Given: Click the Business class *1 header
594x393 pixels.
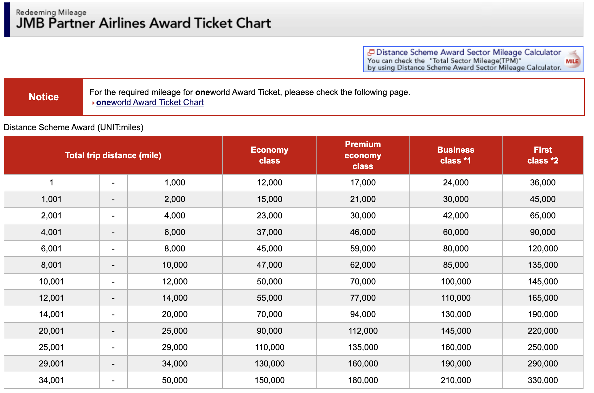Looking at the screenshot, I should (456, 155).
